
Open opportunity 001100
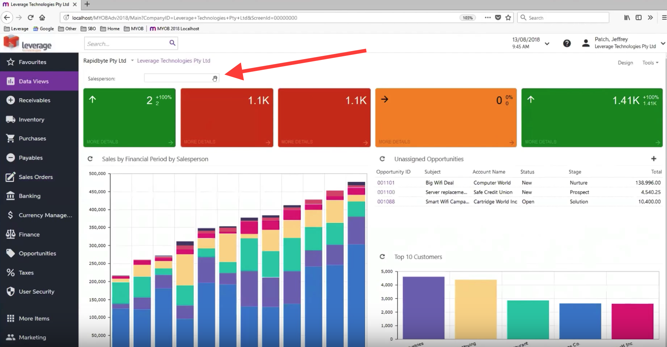click(x=386, y=192)
